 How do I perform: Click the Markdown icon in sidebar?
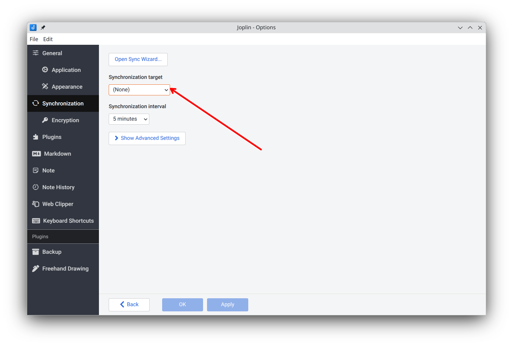[36, 154]
